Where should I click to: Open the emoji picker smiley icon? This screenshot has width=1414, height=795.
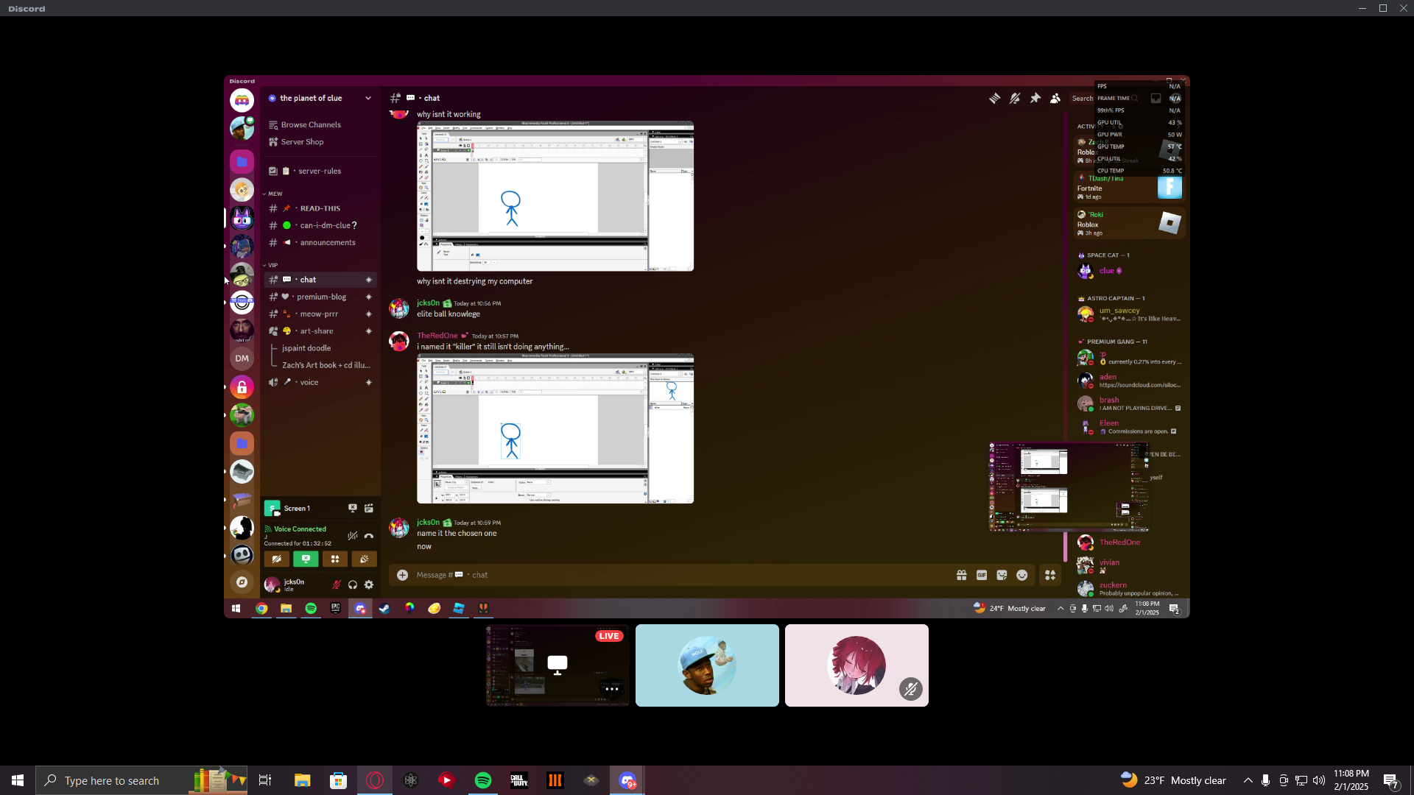point(1022,576)
